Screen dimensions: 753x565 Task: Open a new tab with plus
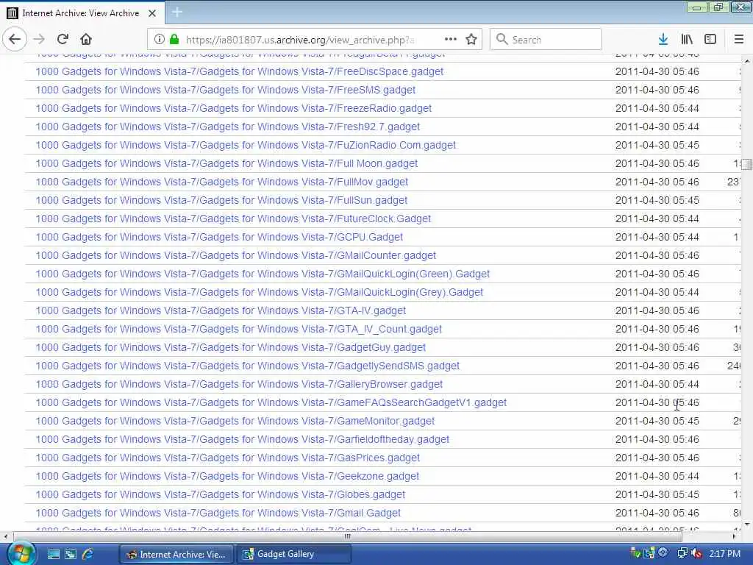coord(176,13)
